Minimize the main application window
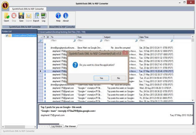Image resolution: width=196 pixels, height=135 pixels. [180, 3]
